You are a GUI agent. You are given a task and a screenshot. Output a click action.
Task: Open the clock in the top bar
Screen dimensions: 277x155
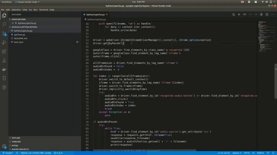(x=138, y=2)
